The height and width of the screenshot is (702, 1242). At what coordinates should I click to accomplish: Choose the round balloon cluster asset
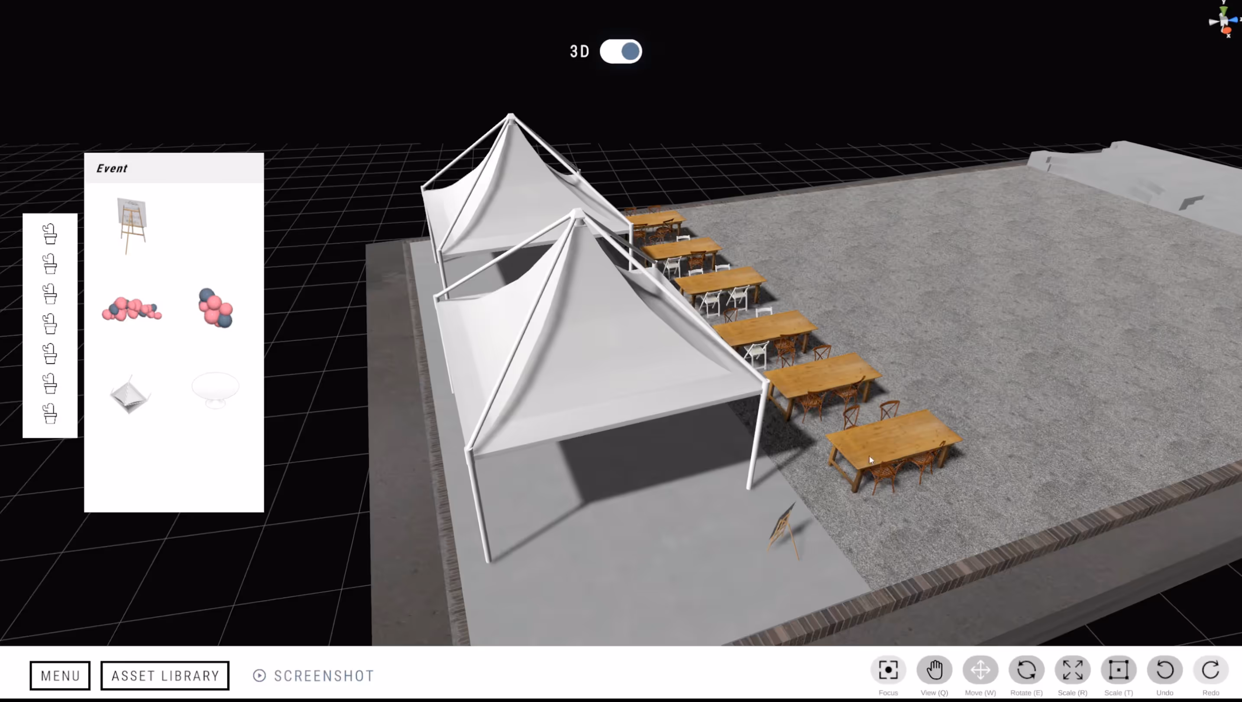215,308
